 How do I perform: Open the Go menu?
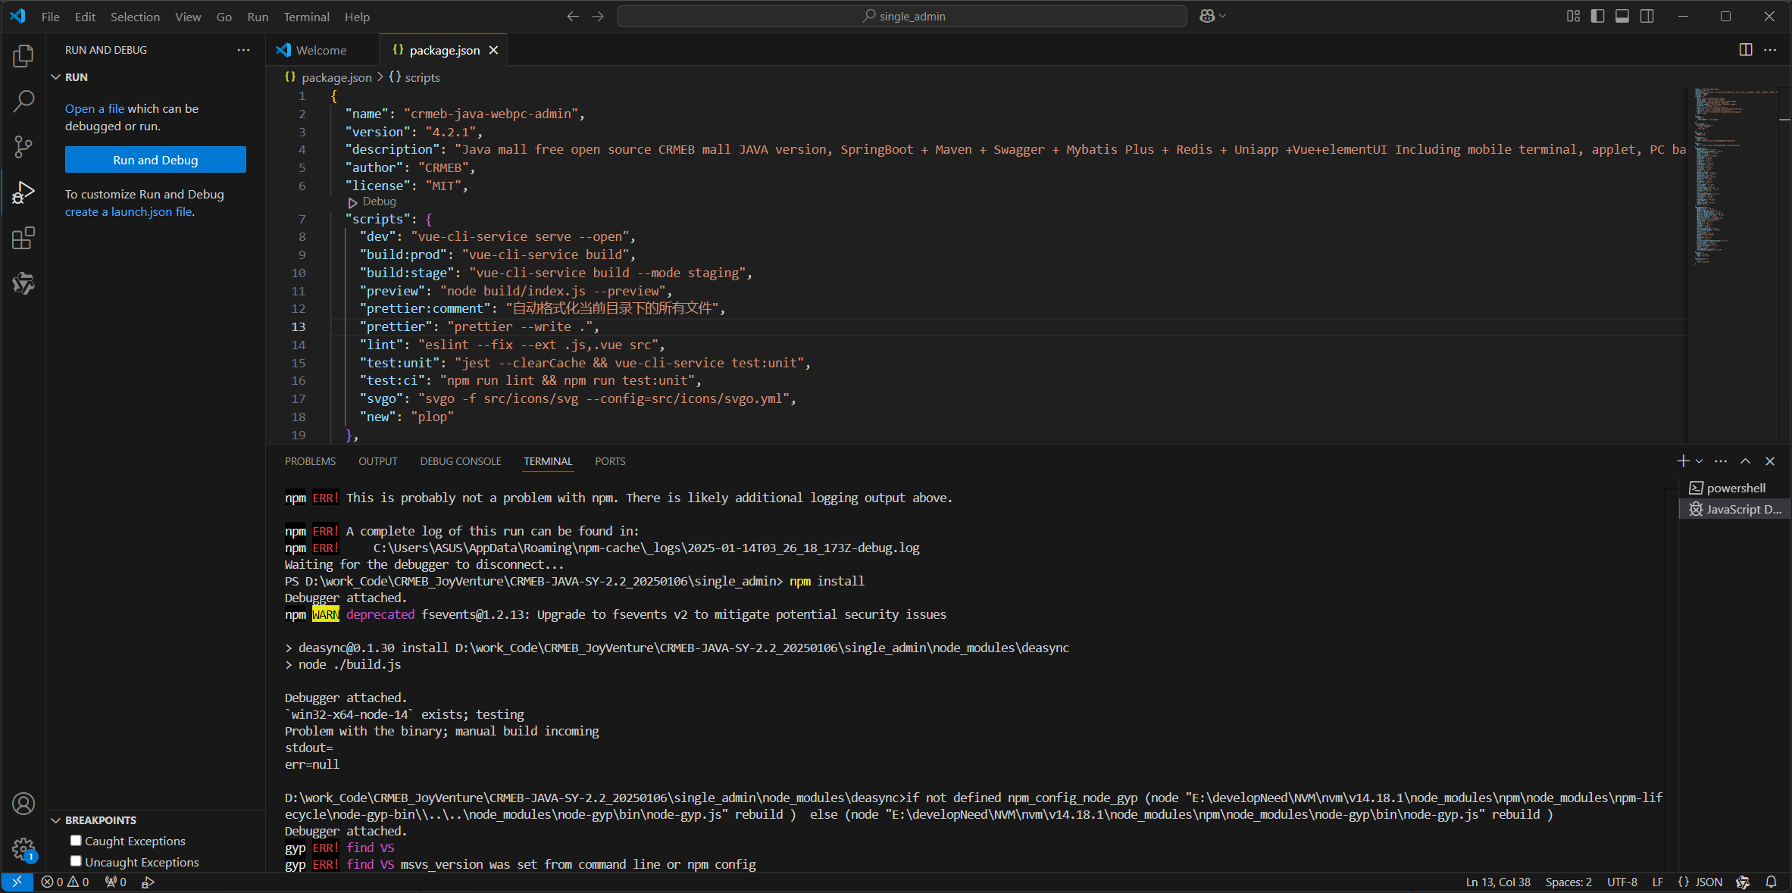pos(224,17)
